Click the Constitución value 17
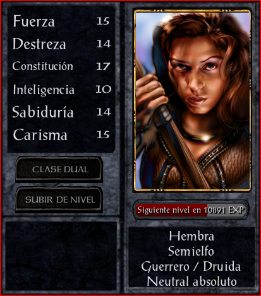The image size is (261, 296). [x=103, y=66]
